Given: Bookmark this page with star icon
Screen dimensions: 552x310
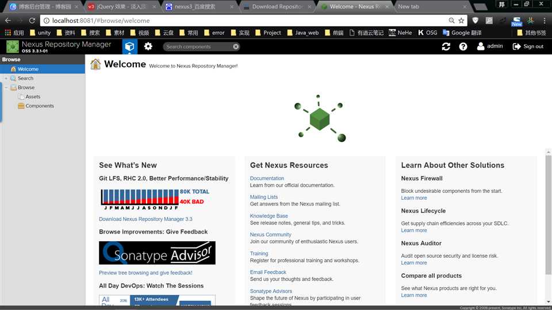Looking at the screenshot, I should click(x=461, y=21).
